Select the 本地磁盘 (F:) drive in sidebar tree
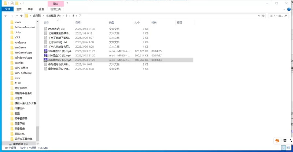Screen dimensions: 293x152 point(20,144)
